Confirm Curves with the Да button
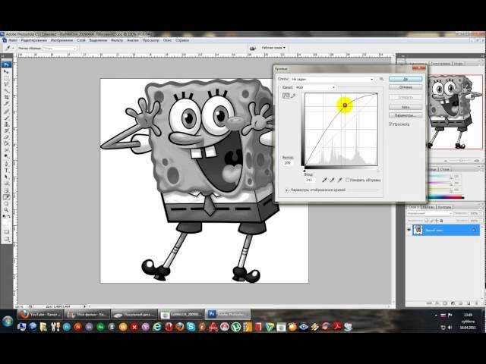 [406, 79]
